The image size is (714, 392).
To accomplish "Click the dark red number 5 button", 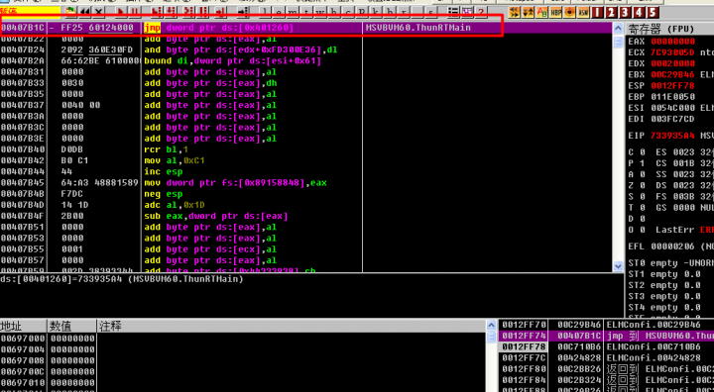I will 653,12.
